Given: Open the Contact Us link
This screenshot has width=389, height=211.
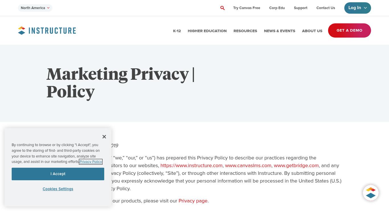Looking at the screenshot, I should point(325,8).
